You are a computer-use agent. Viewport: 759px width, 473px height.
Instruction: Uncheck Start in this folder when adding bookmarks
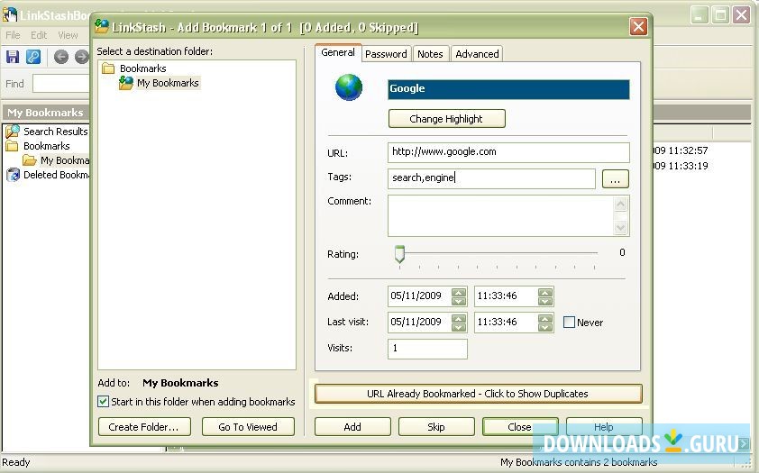[x=103, y=402]
